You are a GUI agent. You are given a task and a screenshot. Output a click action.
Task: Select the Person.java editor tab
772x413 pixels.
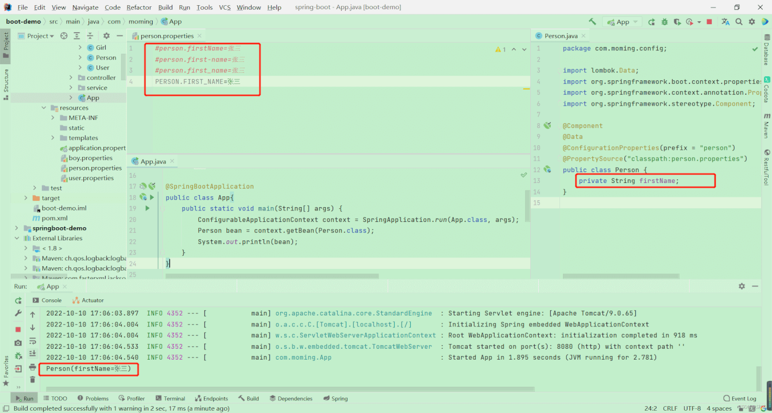[x=561, y=36]
